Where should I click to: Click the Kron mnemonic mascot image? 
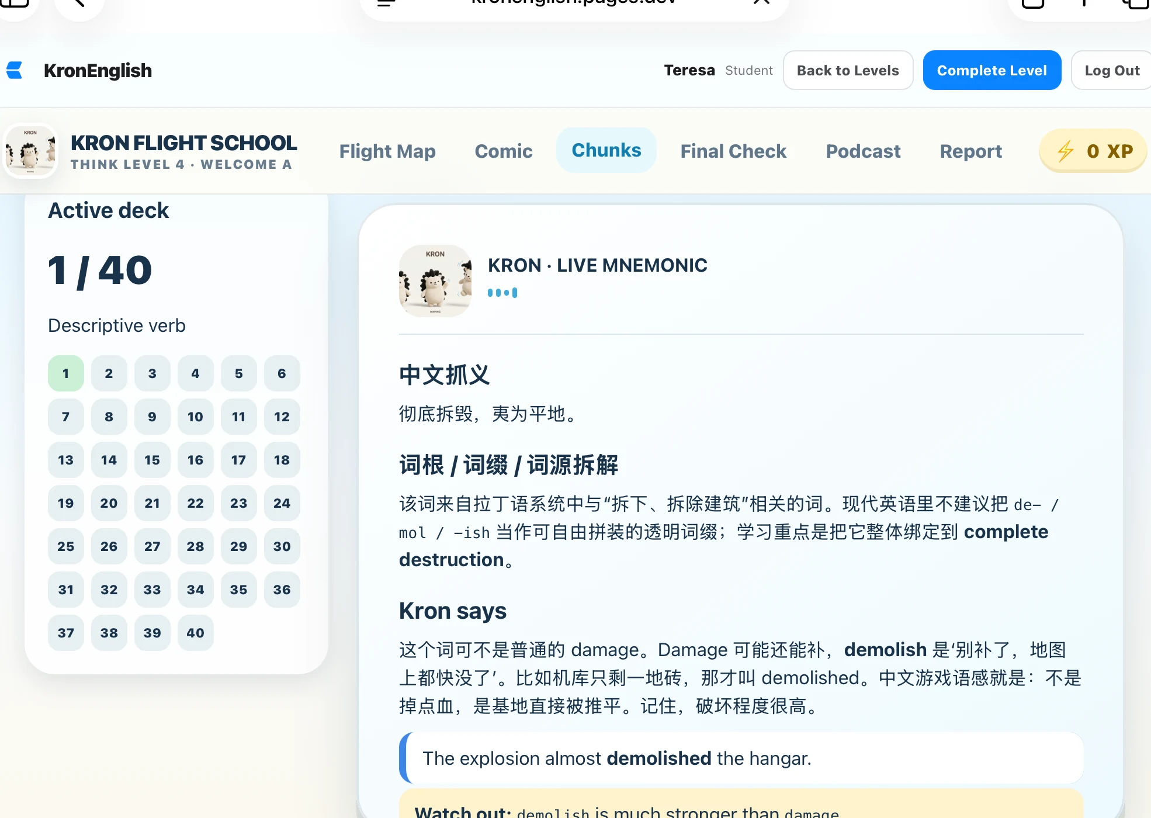[435, 281]
